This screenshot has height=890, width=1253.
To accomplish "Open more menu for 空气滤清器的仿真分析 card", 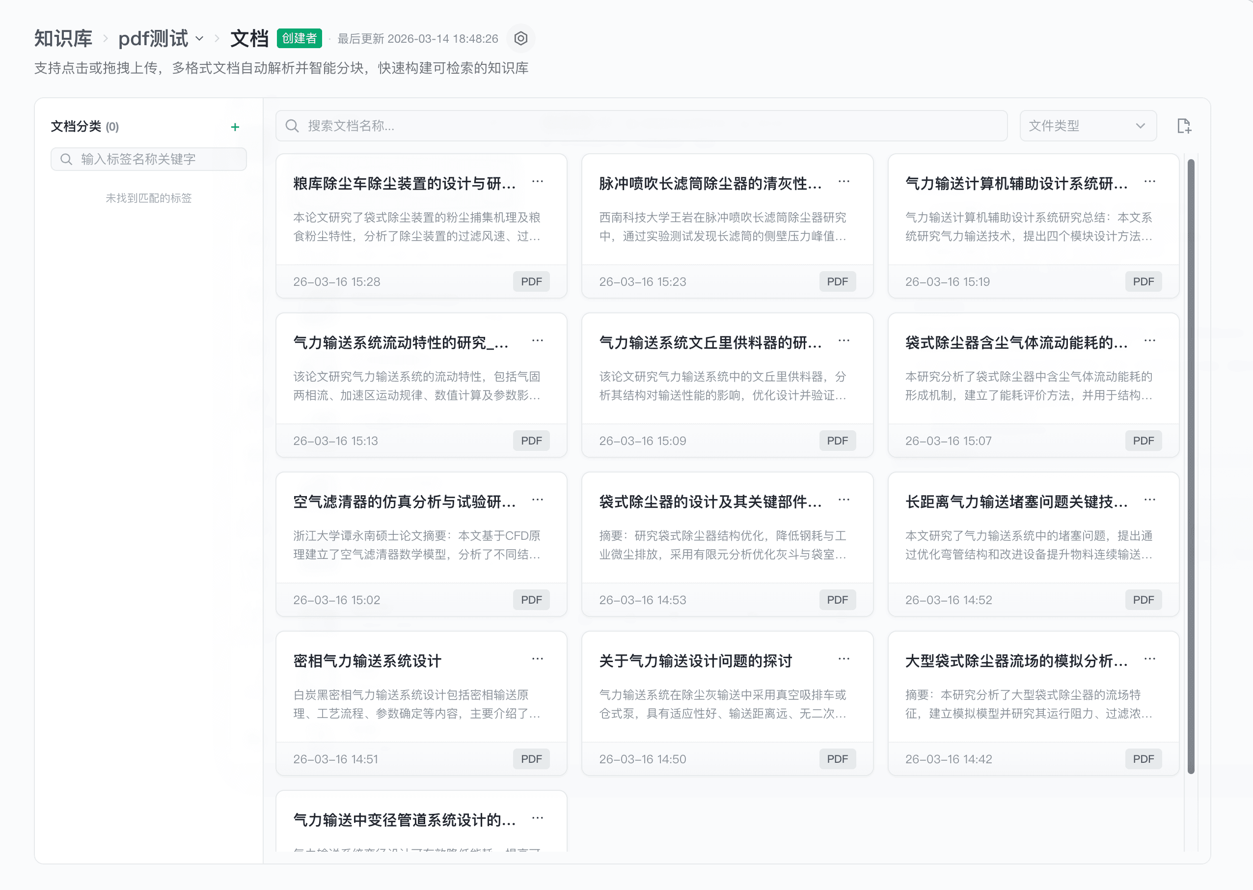I will 538,500.
